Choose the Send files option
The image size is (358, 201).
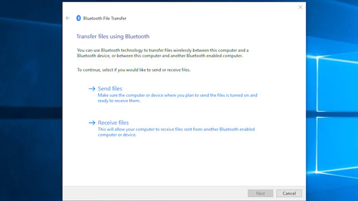(110, 89)
